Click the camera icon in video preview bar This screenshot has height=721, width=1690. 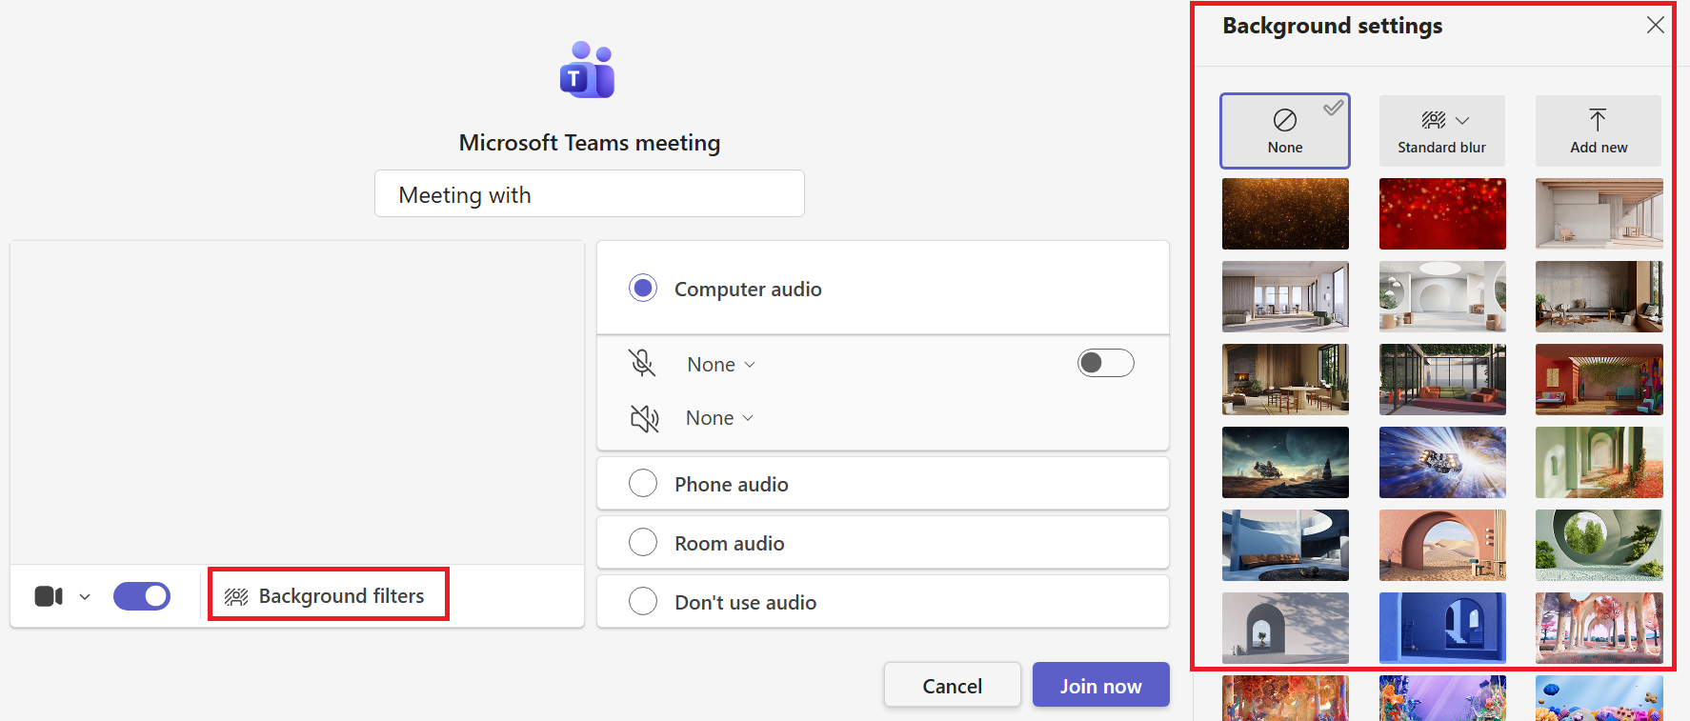49,596
